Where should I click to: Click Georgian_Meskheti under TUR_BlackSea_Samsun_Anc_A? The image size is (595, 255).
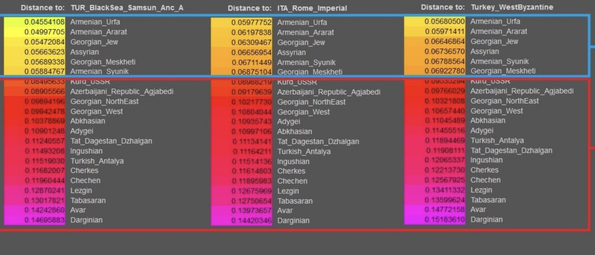coord(103,62)
